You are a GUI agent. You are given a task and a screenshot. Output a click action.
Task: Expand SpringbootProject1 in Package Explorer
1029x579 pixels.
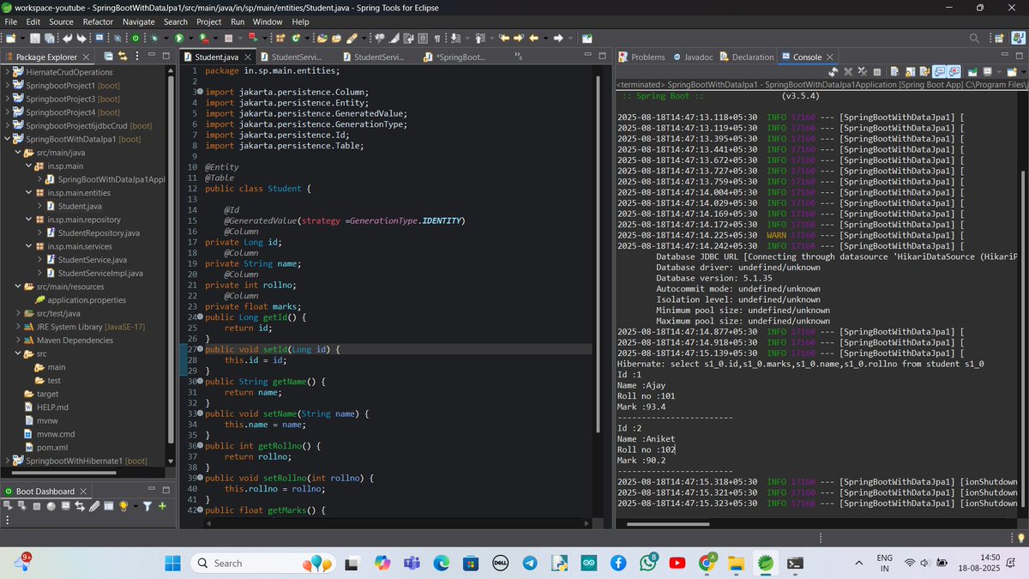7,86
